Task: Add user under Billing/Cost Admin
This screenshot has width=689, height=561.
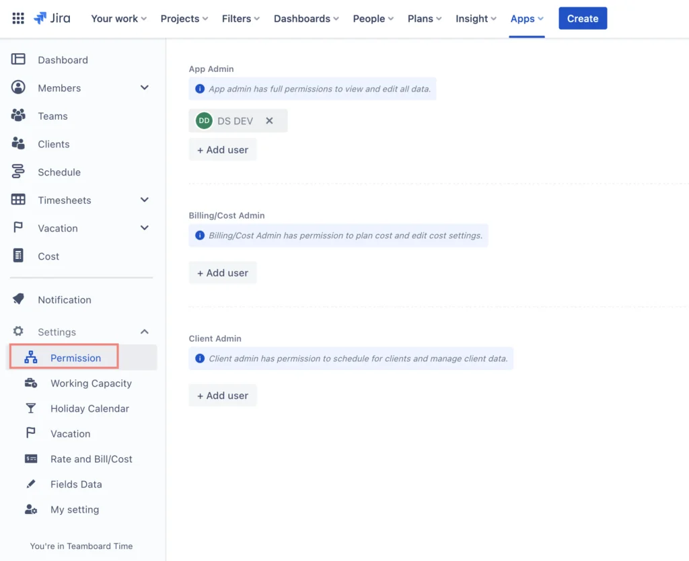Action: click(x=223, y=273)
